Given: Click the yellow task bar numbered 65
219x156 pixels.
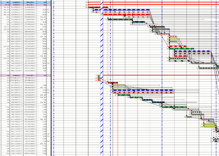Looking at the screenshot, I should click(174, 39).
